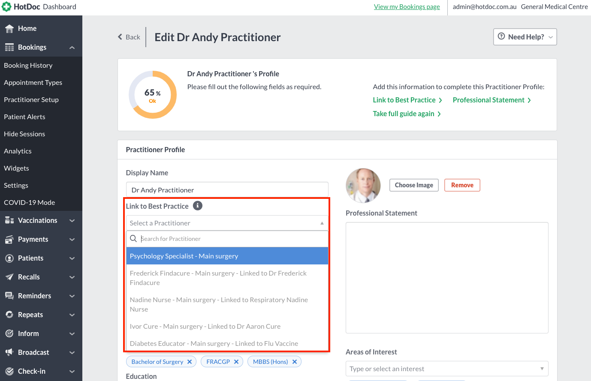Follow the green Link to Best Practice link
This screenshot has height=381, width=591.
[x=407, y=100]
